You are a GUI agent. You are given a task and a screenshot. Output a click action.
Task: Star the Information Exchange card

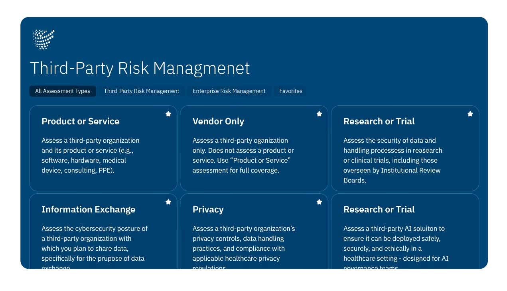[168, 202]
